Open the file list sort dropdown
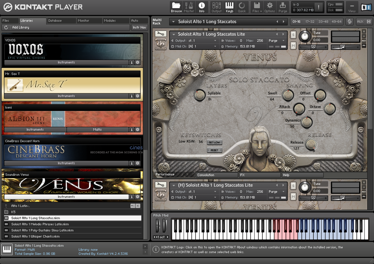 tap(133, 206)
